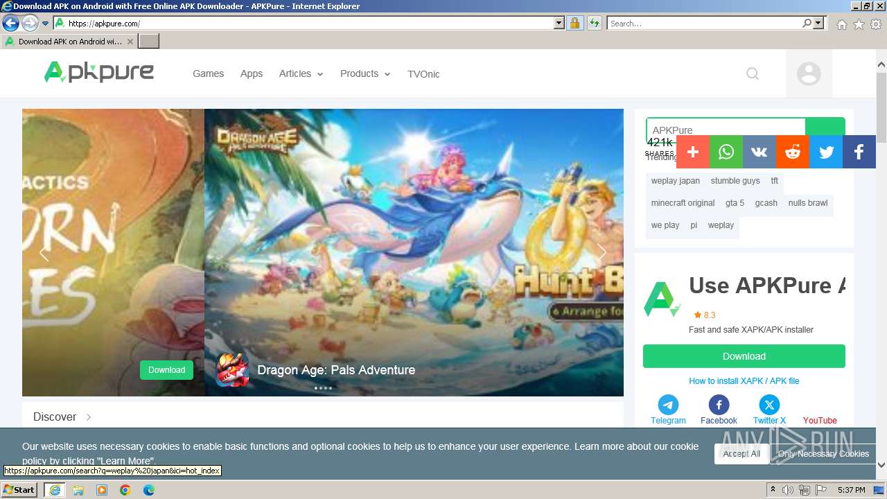887x499 pixels.
Task: Open the Favorites star icon
Action: click(x=859, y=24)
